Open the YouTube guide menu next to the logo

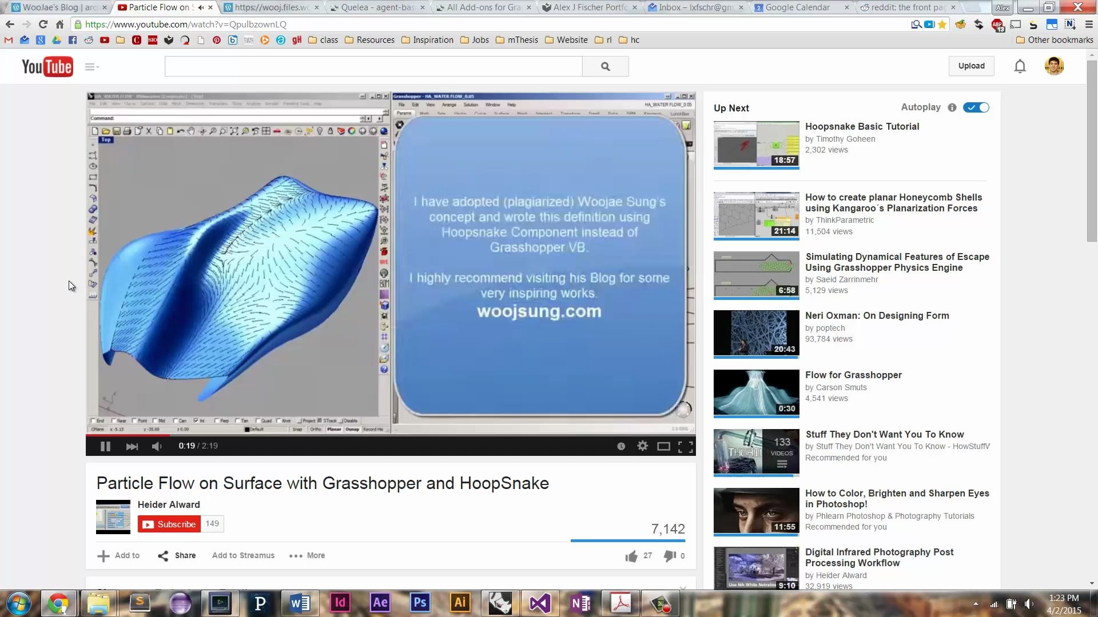pos(91,66)
